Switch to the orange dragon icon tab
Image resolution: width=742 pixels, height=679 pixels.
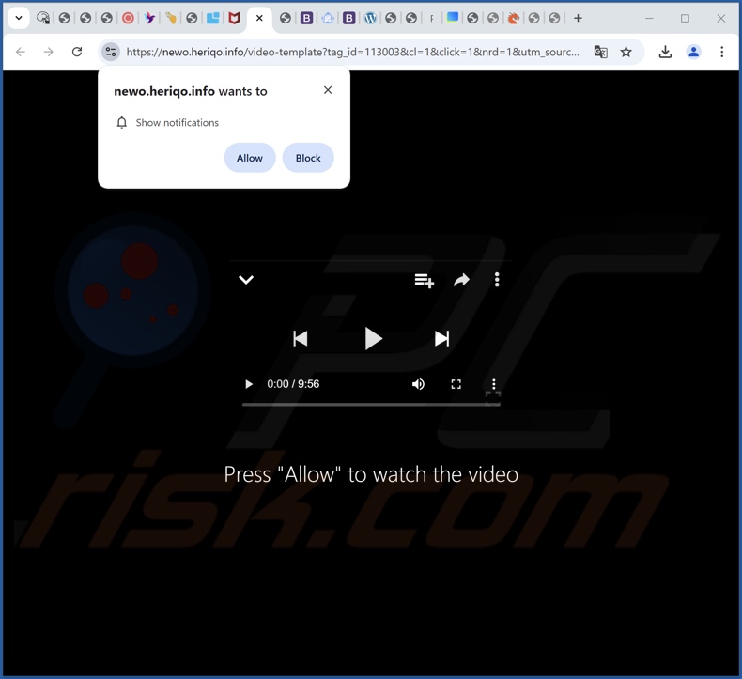click(514, 19)
